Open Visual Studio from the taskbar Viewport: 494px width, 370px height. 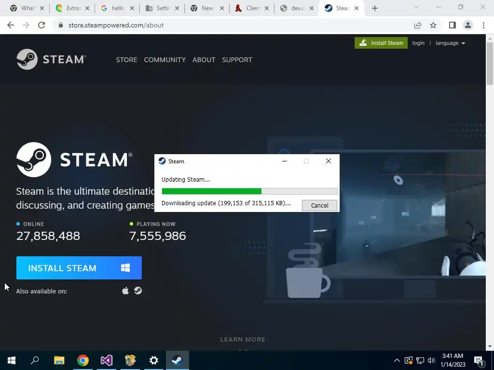[x=107, y=360]
